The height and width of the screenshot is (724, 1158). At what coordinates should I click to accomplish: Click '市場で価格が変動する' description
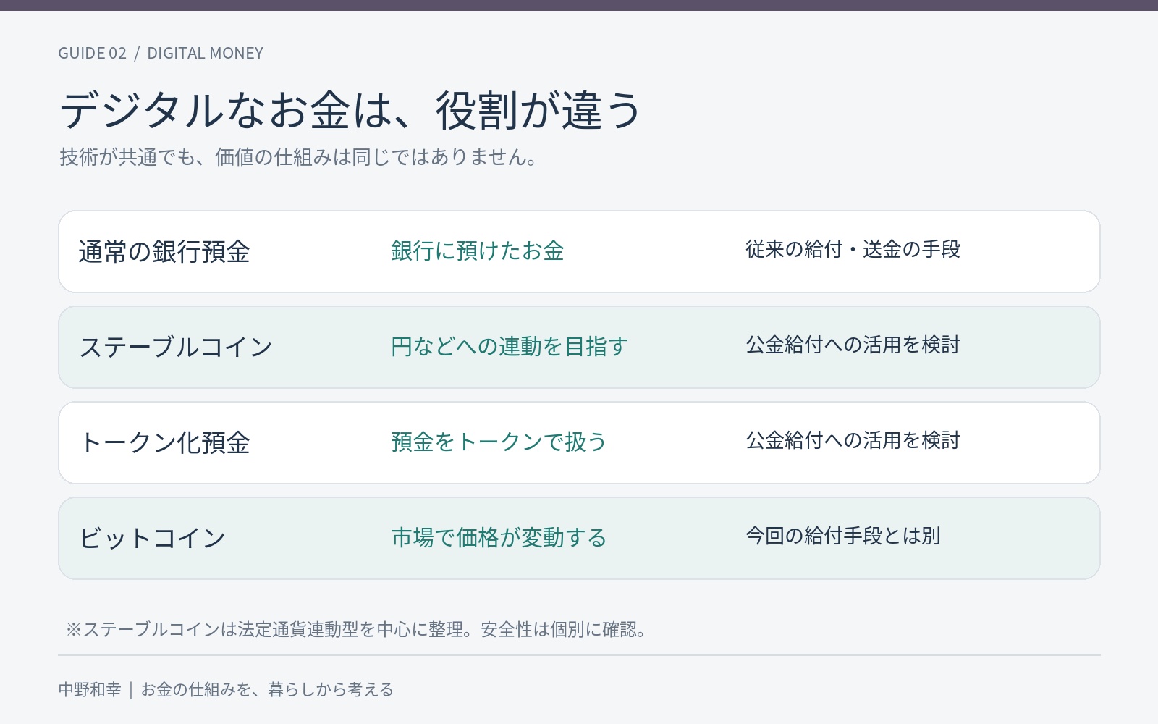tap(499, 537)
